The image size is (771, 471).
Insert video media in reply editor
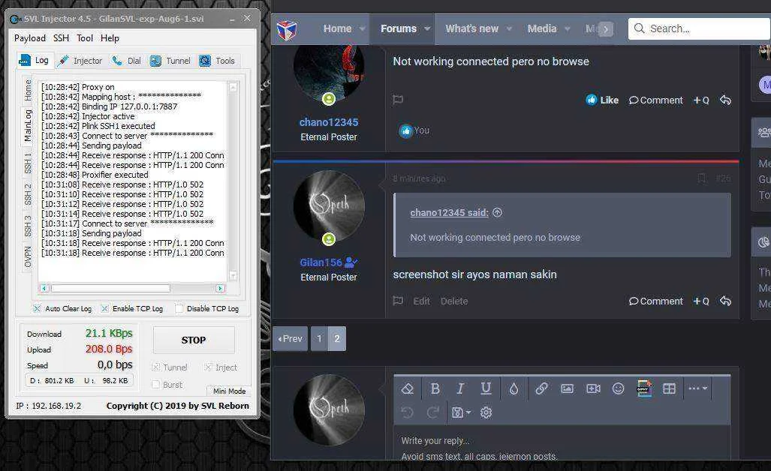pos(593,388)
